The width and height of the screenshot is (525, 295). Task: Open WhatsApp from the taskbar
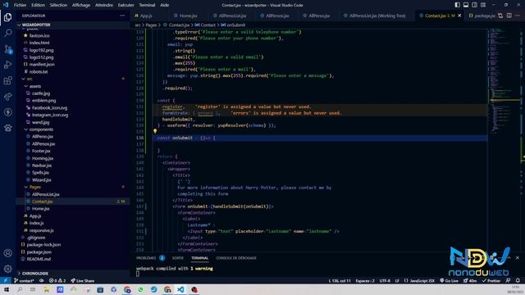[140, 289]
